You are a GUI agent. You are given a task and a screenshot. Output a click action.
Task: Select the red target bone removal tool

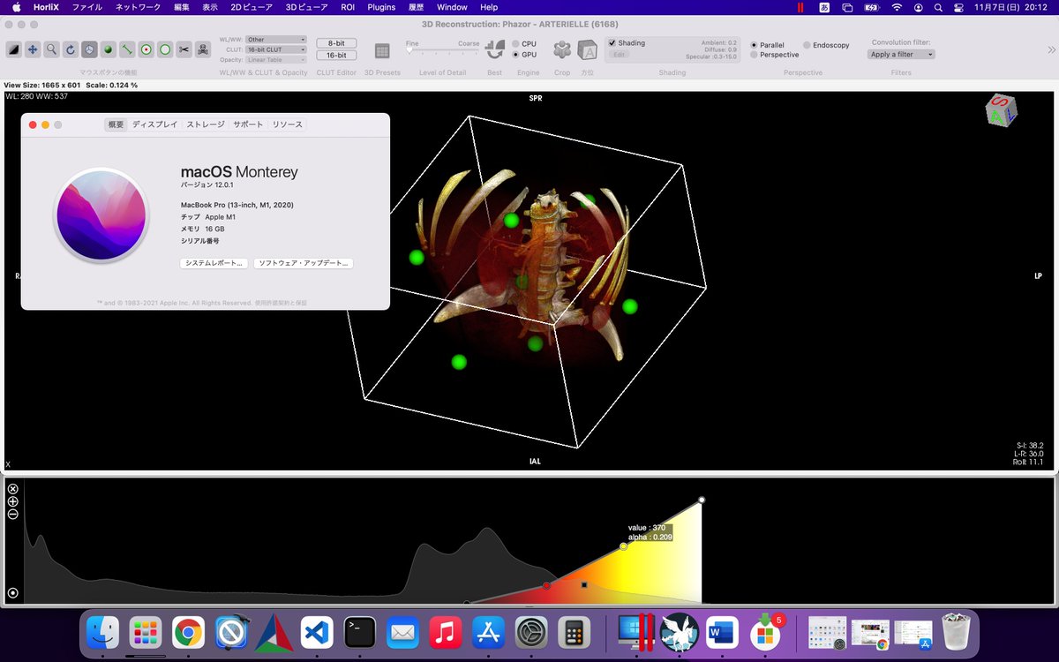pos(146,49)
